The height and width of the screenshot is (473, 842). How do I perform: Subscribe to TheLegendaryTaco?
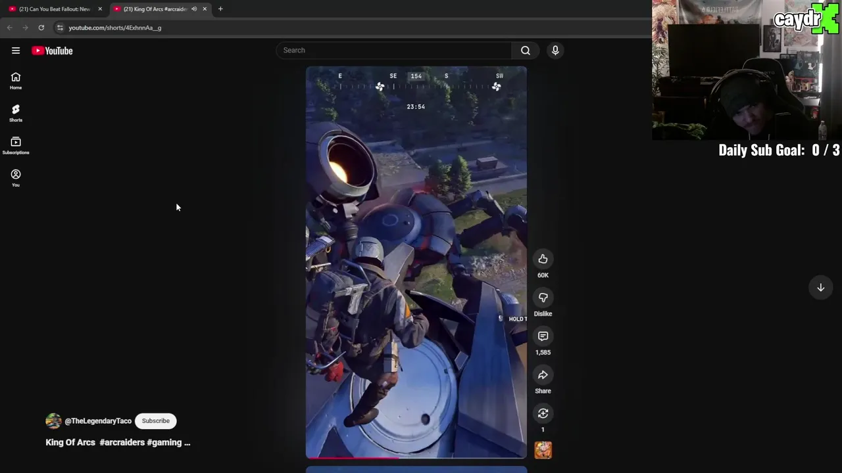coord(156,420)
